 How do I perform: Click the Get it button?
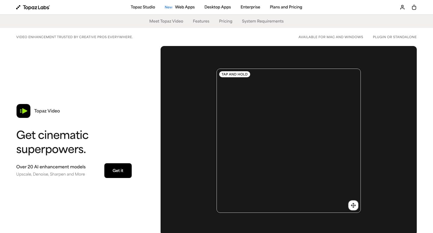118,170
